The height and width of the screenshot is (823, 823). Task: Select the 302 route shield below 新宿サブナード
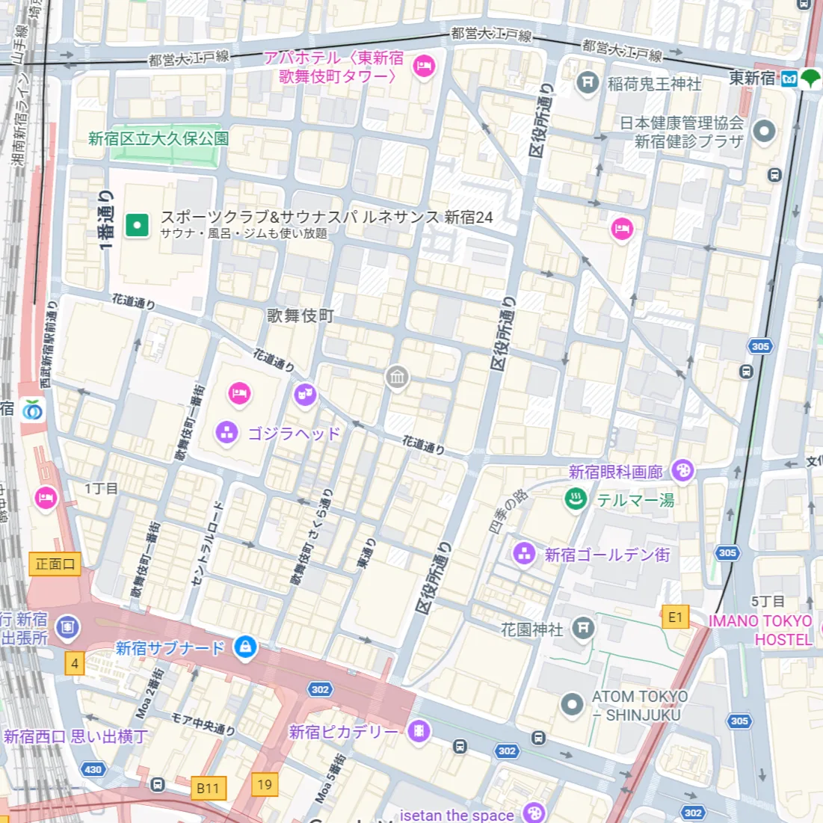click(x=320, y=689)
